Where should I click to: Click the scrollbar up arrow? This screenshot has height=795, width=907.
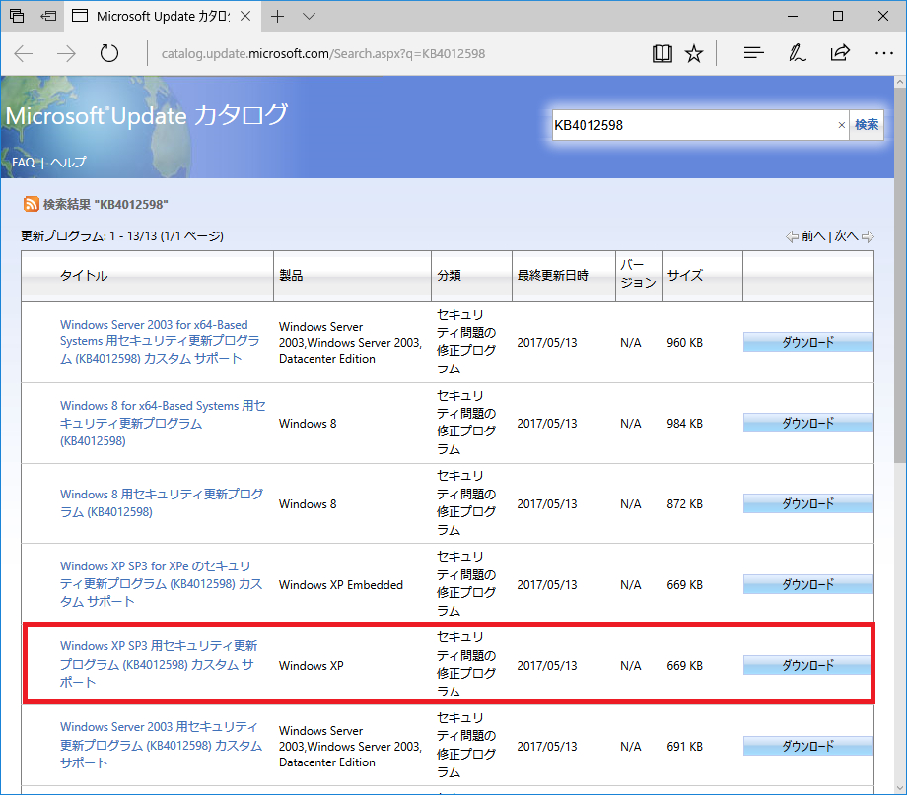pyautogui.click(x=900, y=82)
